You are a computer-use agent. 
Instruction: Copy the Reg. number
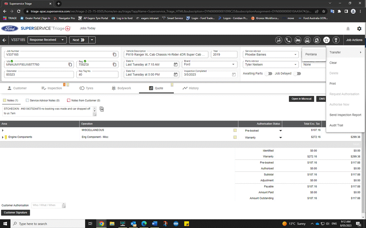115,64
